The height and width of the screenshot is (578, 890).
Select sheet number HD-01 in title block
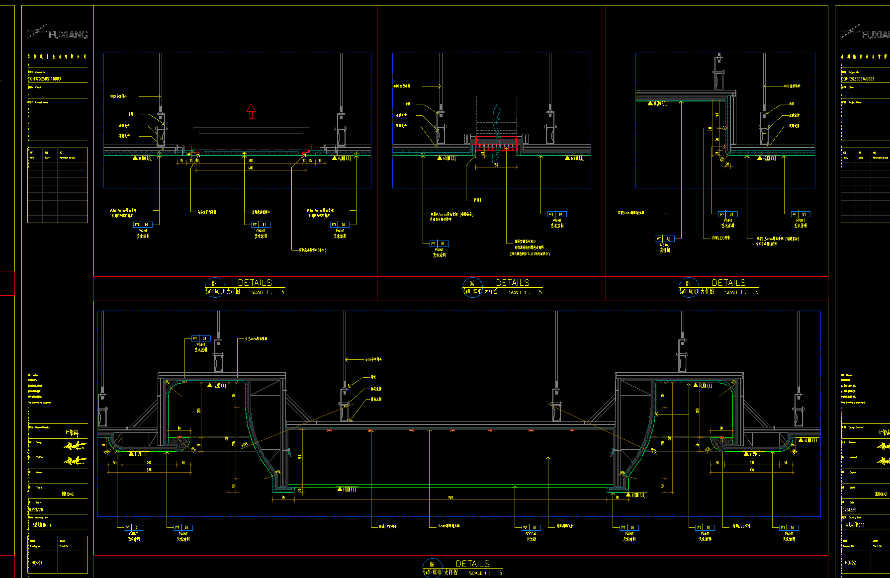pos(37,563)
